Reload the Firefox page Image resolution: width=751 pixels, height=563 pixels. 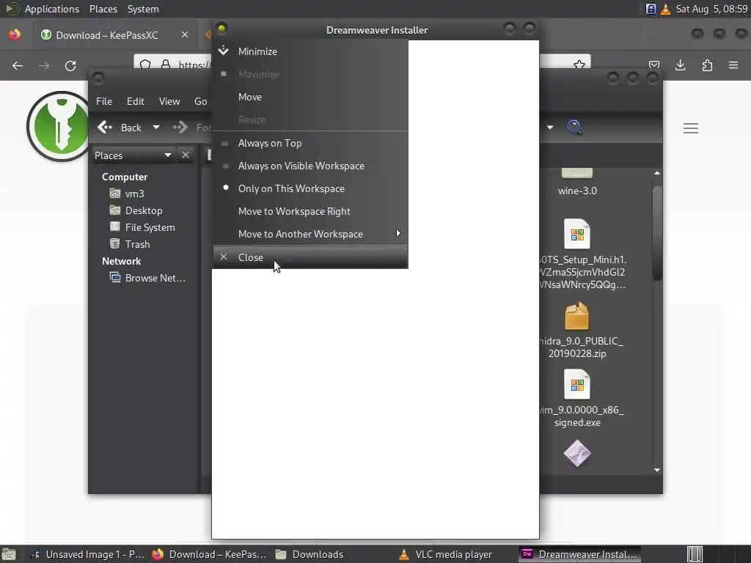coord(70,65)
